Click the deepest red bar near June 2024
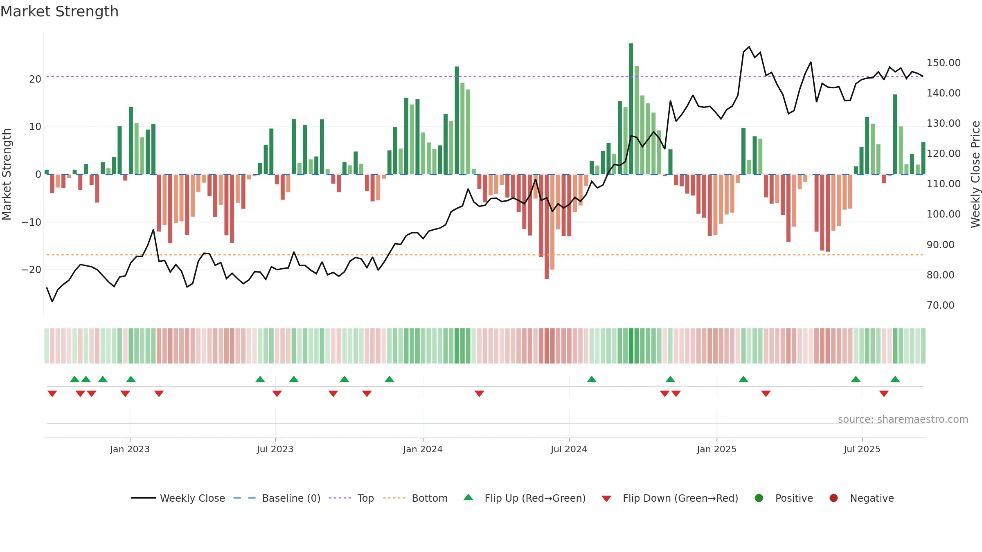 pyautogui.click(x=547, y=227)
